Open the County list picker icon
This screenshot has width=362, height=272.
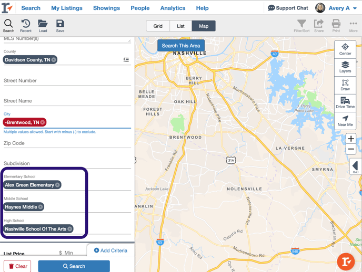coord(126,60)
